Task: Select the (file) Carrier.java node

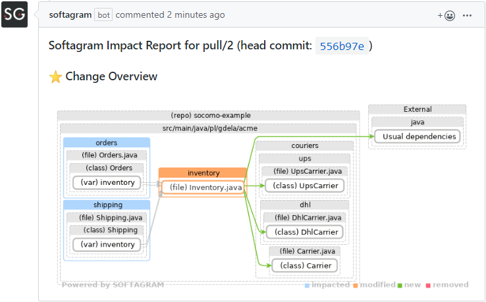Action: [x=305, y=251]
